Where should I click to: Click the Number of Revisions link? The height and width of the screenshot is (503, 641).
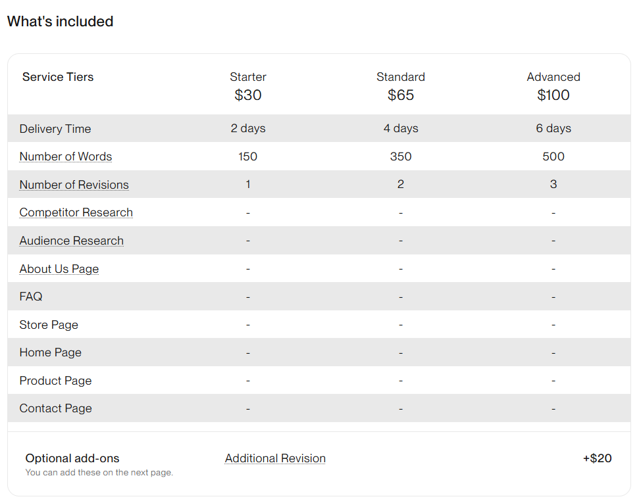(74, 185)
